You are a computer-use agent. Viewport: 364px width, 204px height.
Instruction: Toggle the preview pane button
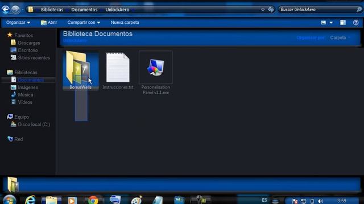[x=343, y=23]
